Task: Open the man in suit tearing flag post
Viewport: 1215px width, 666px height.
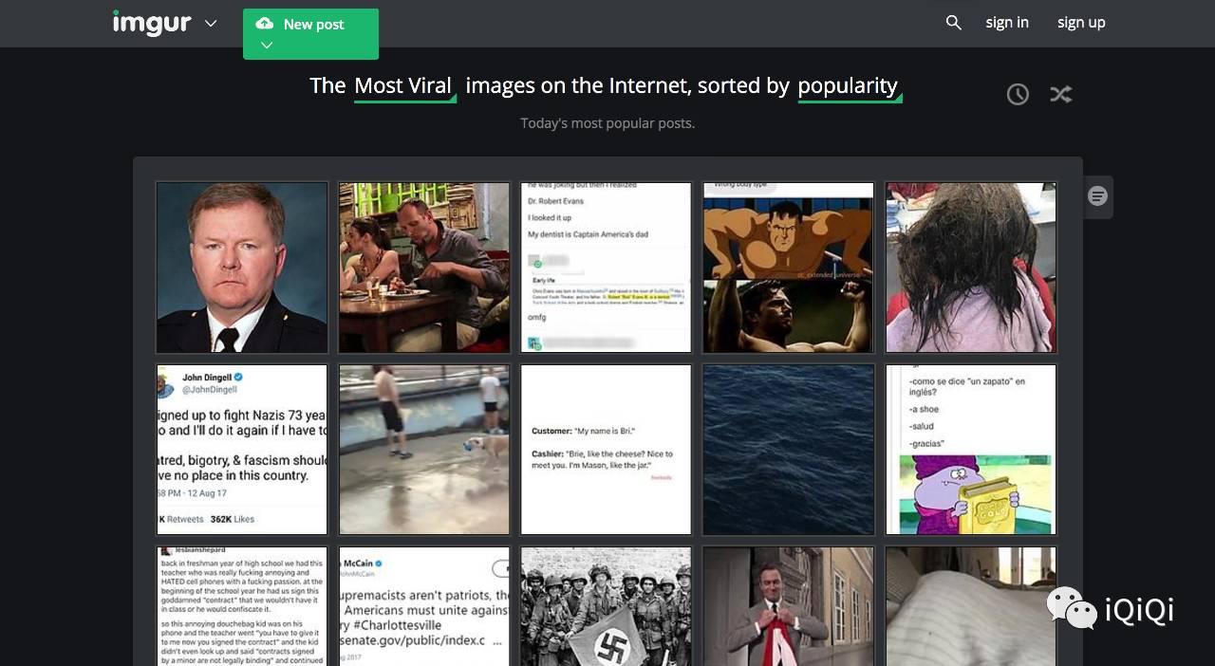Action: [789, 606]
